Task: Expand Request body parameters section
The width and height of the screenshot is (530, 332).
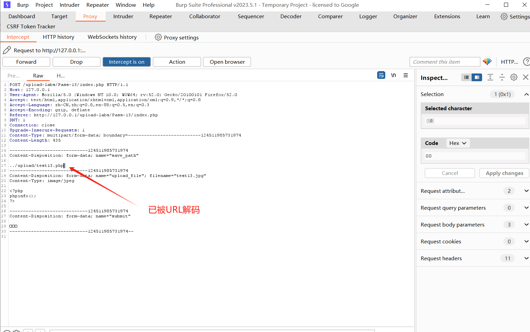Action: coord(526,224)
